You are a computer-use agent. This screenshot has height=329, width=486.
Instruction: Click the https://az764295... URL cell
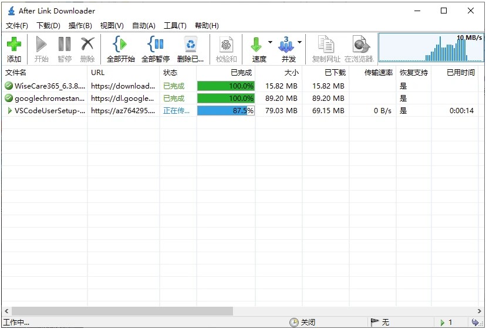[x=123, y=110]
